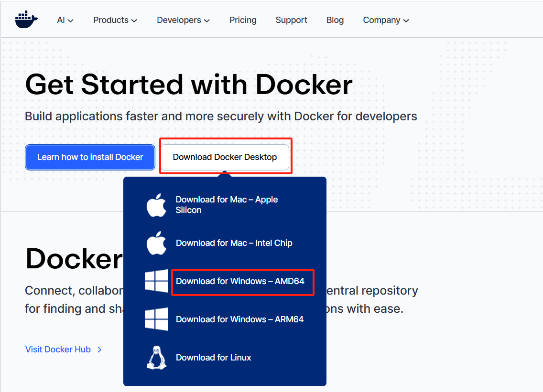
Task: Click the Apple icon beside Mac – Intel Chip
Action: 156,243
